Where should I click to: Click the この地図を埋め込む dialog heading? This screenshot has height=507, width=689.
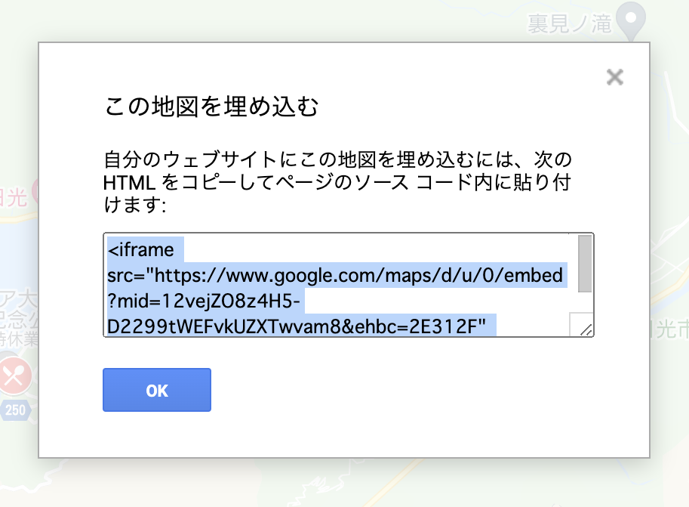tap(212, 107)
